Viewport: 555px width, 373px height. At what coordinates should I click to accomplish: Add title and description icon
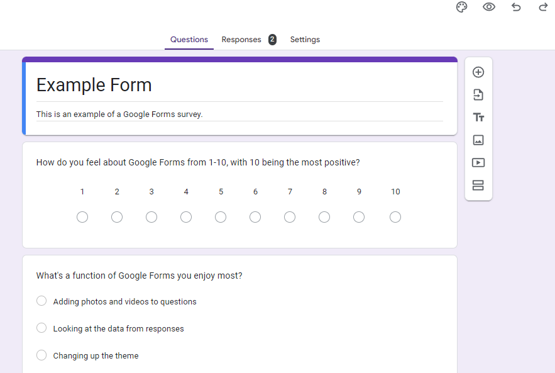tap(478, 118)
